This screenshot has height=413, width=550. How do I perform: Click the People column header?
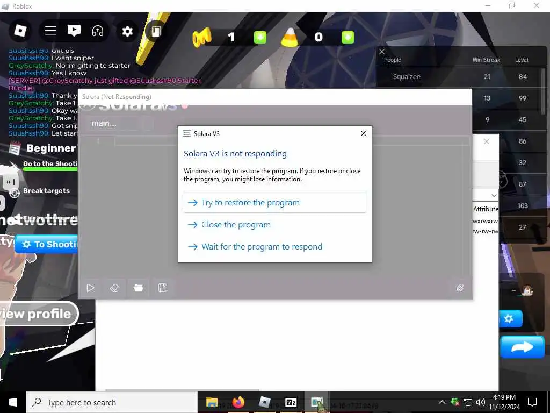tap(393, 60)
